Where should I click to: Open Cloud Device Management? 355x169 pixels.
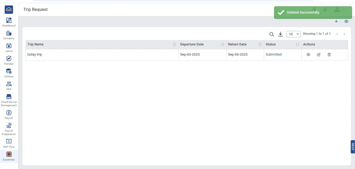[x=9, y=100]
